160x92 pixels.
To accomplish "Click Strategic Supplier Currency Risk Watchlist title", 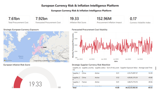I will click(x=91, y=65).
